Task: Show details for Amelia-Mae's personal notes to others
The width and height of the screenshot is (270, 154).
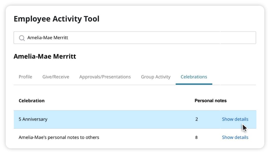Action: 235,137
